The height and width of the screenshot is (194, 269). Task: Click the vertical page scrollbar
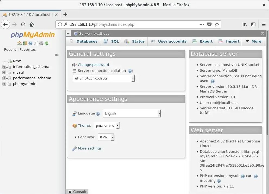tap(267, 82)
